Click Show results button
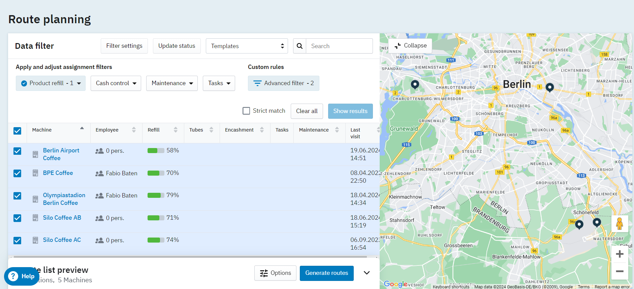Screen dimensions: 634x289 pyautogui.click(x=350, y=111)
